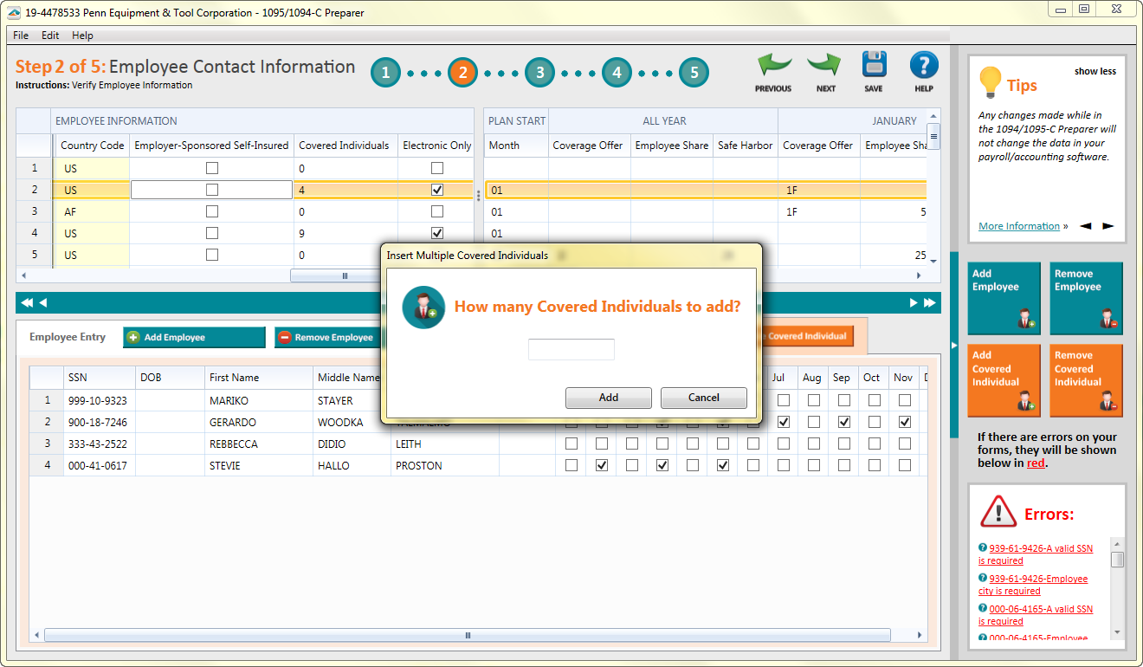The width and height of the screenshot is (1143, 667).
Task: Click the orange Remove Covered Individual tile
Action: click(x=1086, y=380)
